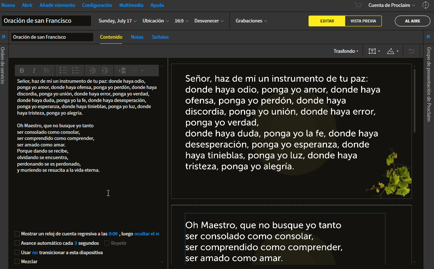This screenshot has height=269, width=434.
Task: Click the slide preview vertical scrollbar
Action: tap(414, 101)
